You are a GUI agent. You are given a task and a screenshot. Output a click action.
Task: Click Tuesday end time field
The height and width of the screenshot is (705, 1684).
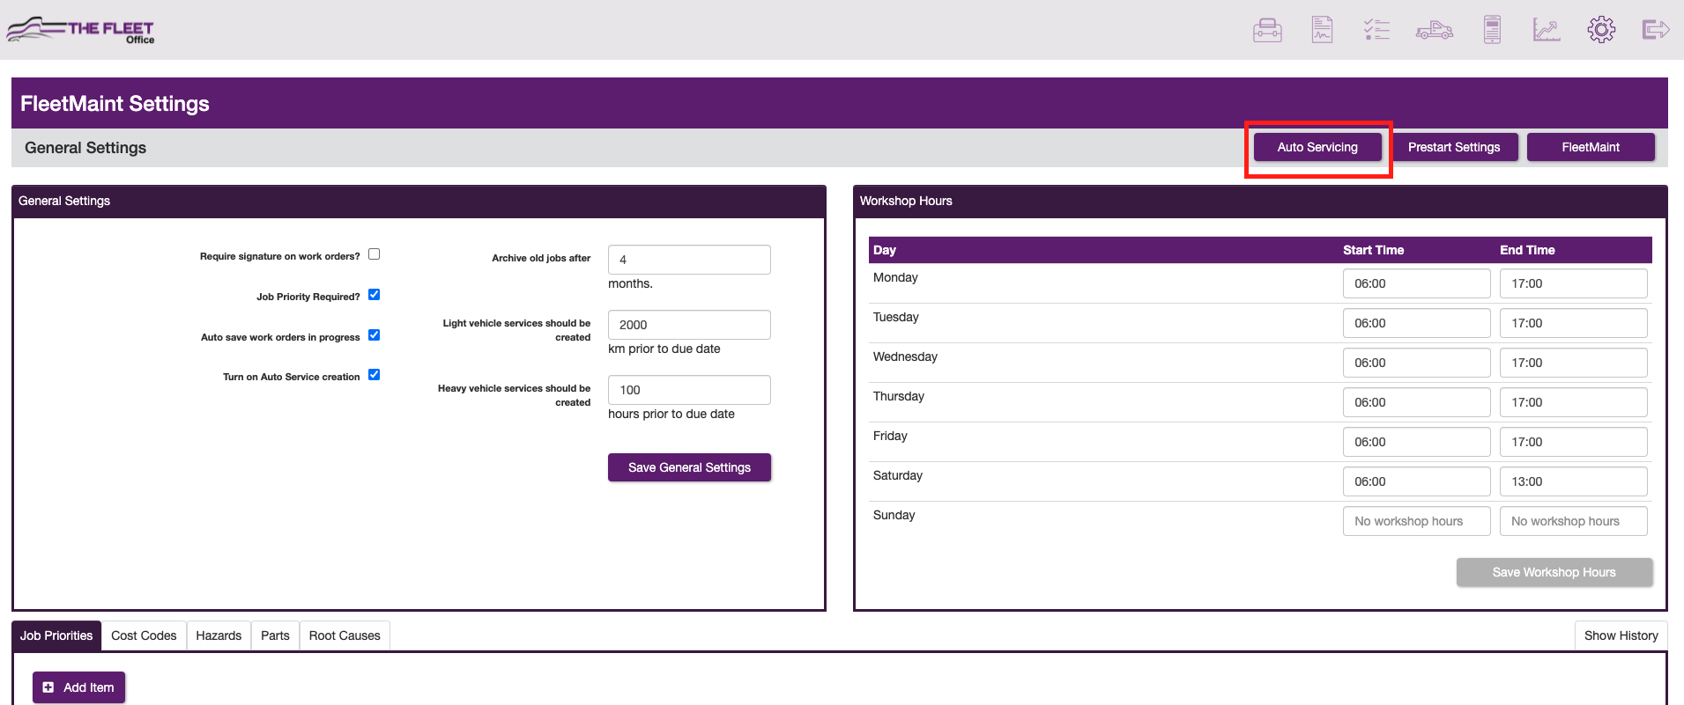(x=1573, y=323)
